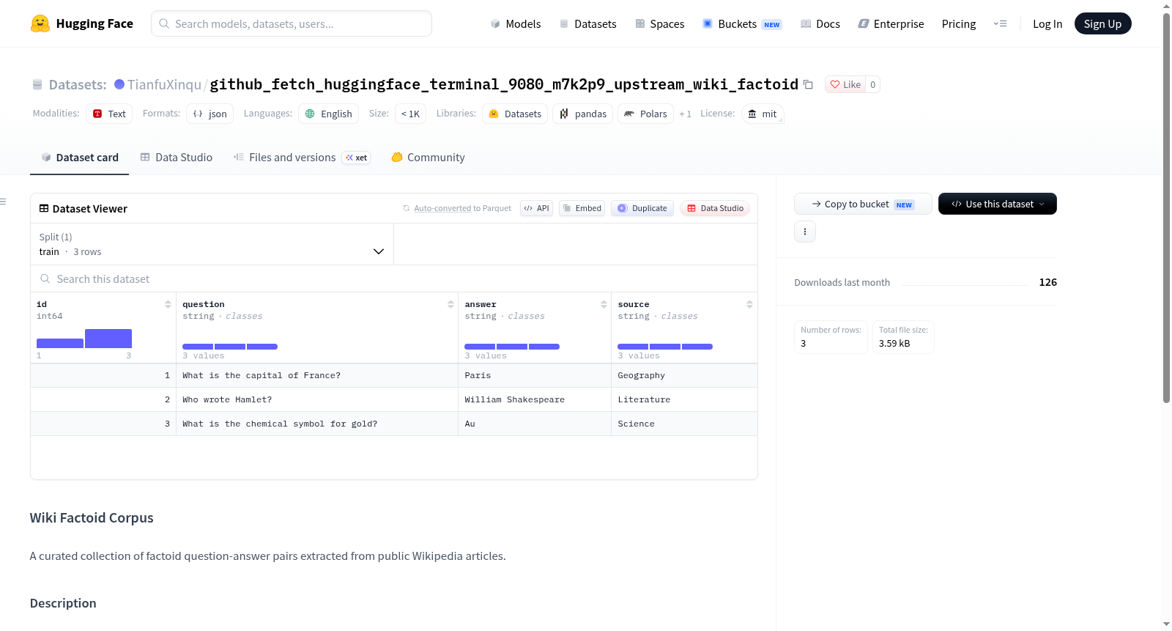Switch to the Dataset card tab

(x=79, y=158)
